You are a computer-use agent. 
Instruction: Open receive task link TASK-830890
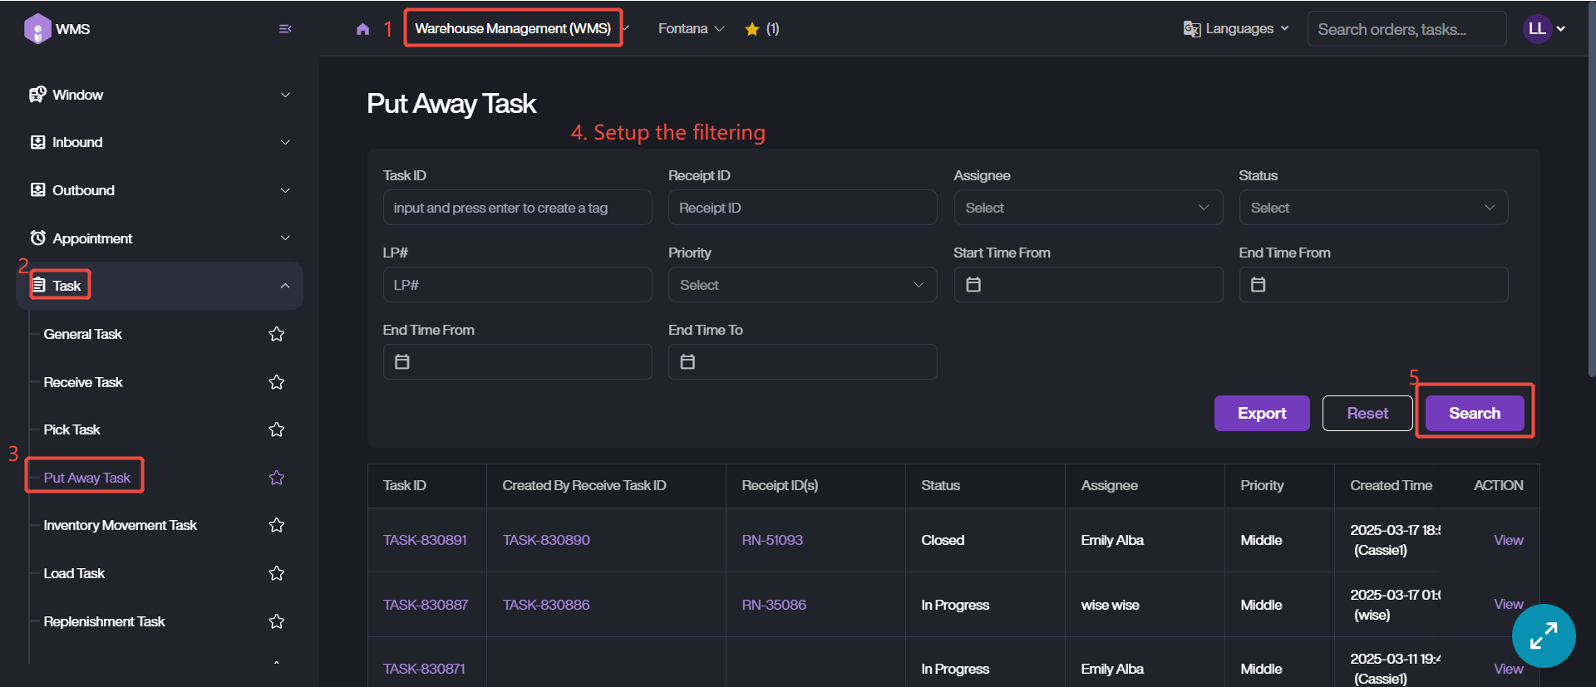pyautogui.click(x=546, y=540)
